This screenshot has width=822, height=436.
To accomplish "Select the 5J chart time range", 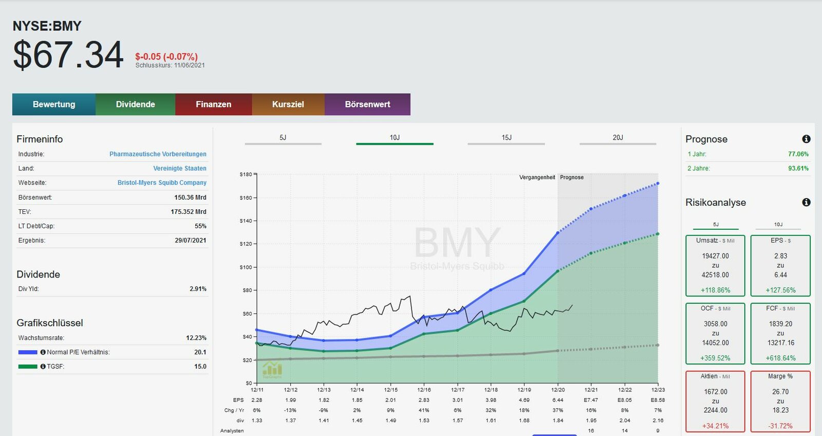I will tap(283, 138).
